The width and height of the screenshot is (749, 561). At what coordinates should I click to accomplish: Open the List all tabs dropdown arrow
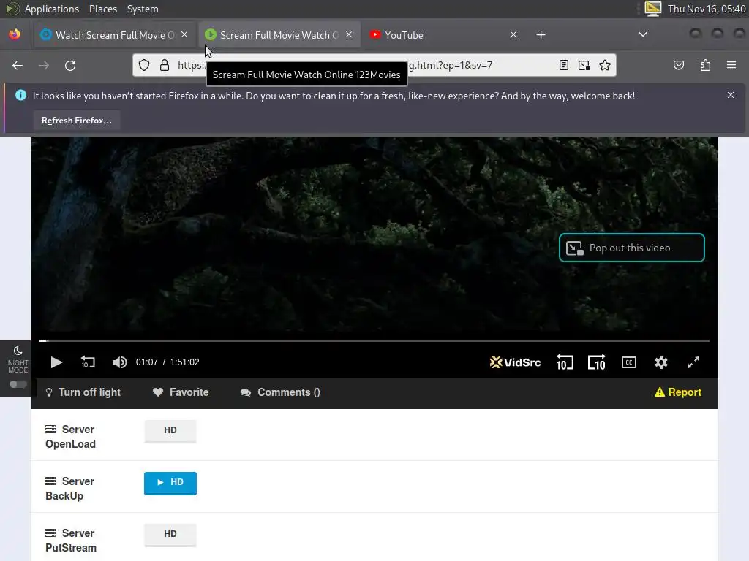pos(643,34)
